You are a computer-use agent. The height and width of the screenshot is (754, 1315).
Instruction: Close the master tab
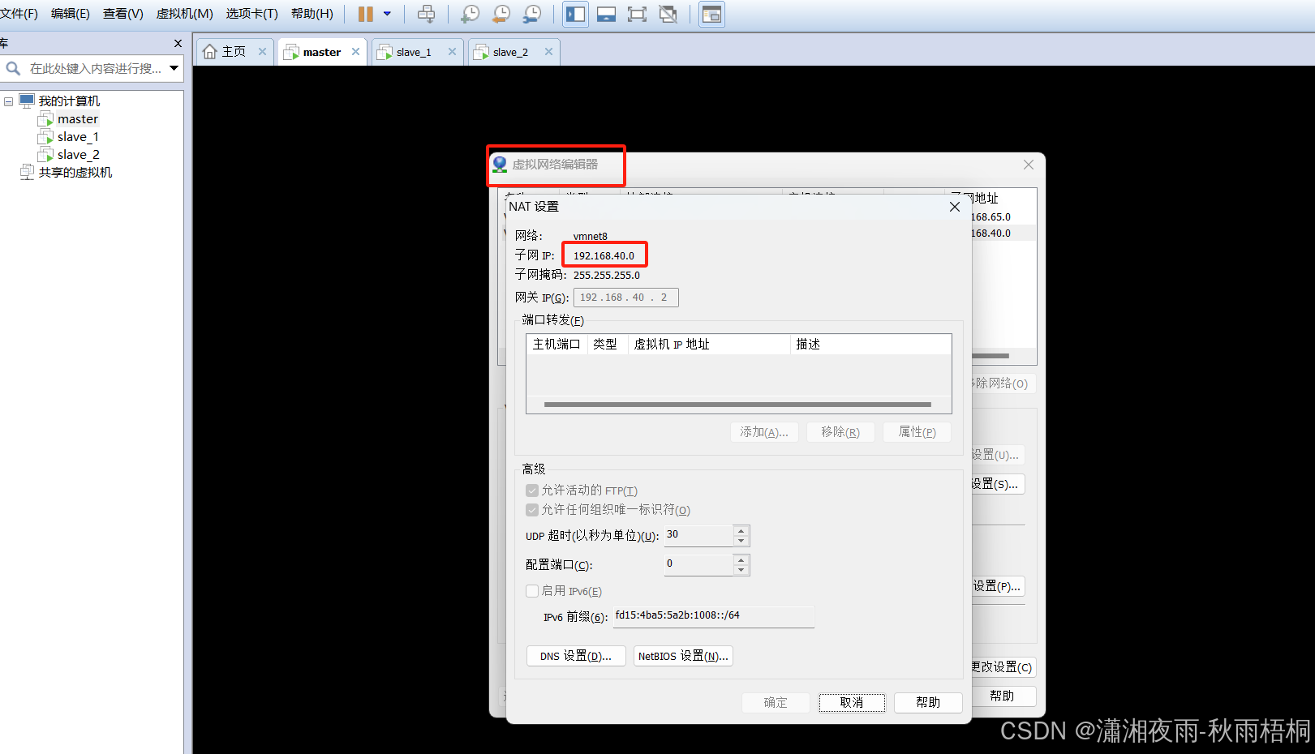coord(355,51)
